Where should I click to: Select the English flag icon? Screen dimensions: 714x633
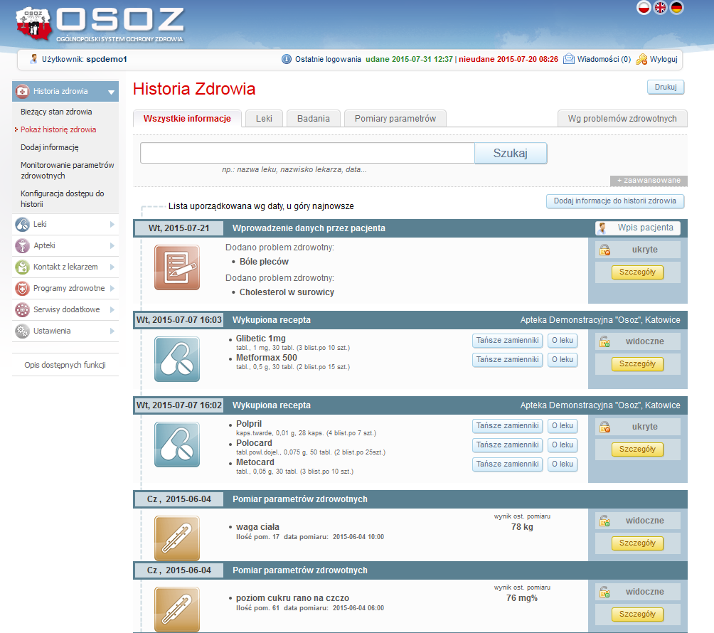click(660, 8)
